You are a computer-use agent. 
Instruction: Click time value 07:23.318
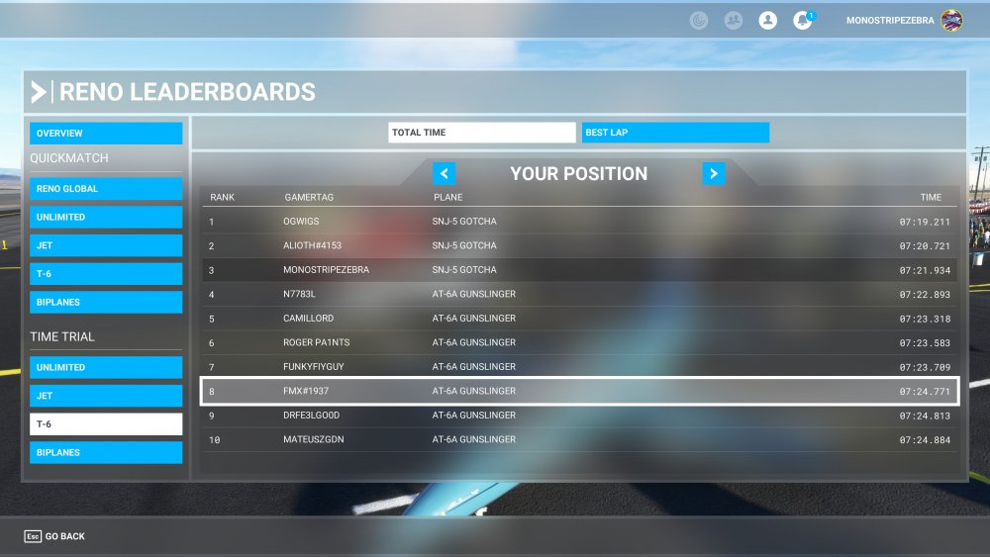coord(925,320)
